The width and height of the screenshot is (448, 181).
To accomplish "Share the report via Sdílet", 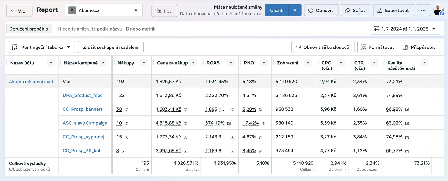I will 355,10.
